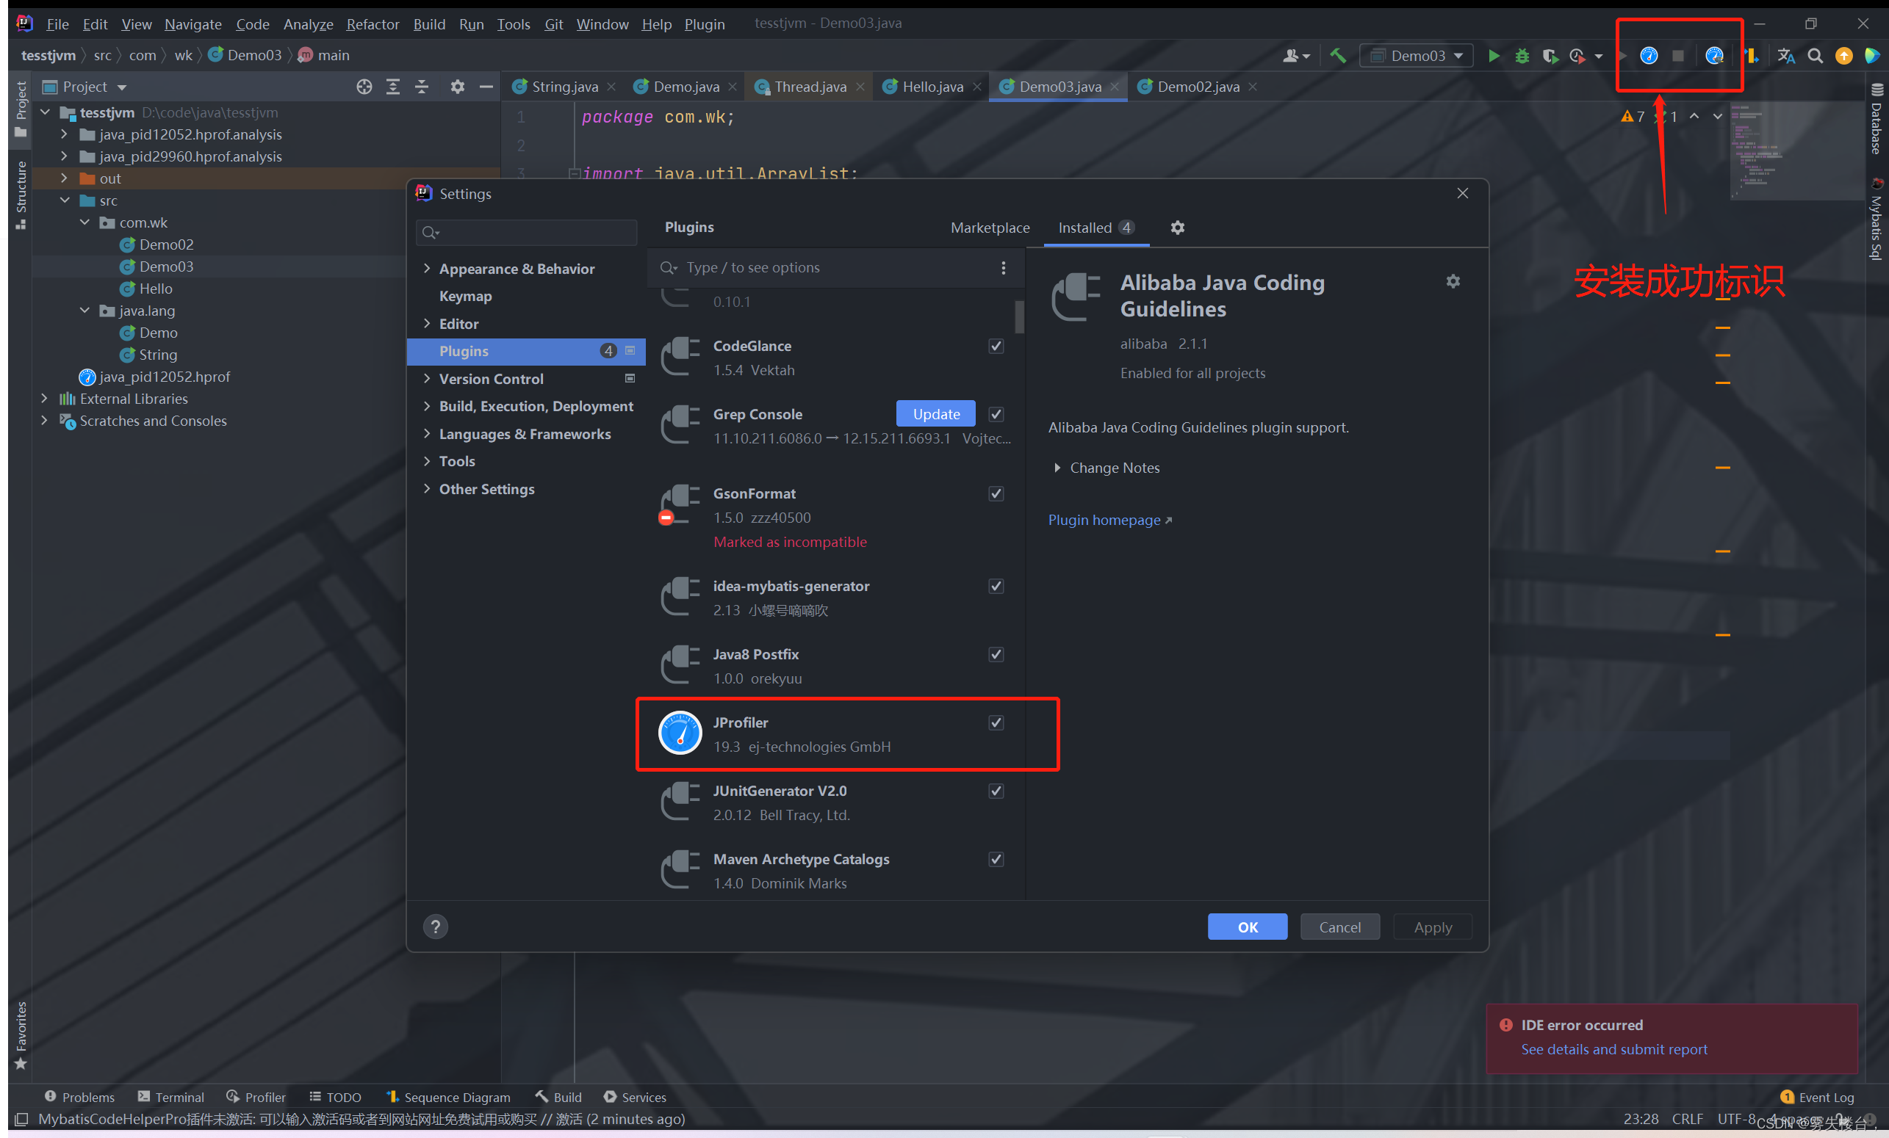Image resolution: width=1889 pixels, height=1138 pixels.
Task: Click the JProfiler plugin gauge icon
Action: 680,733
